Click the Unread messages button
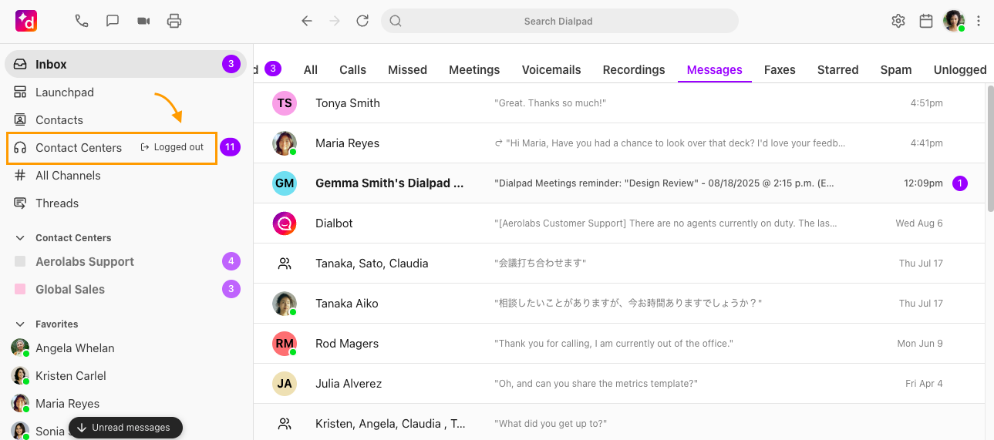This screenshot has height=440, width=994. pyautogui.click(x=126, y=428)
